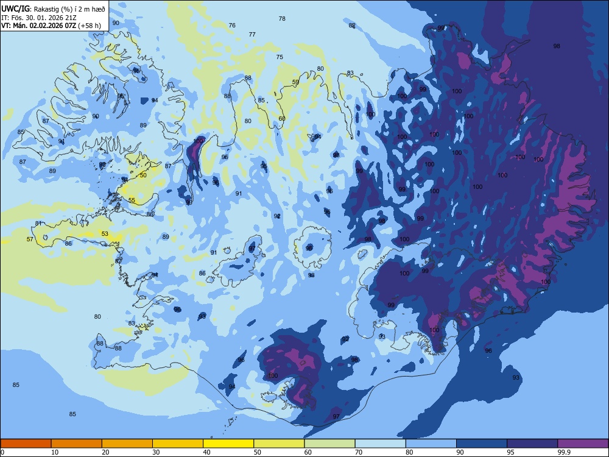
Task: Click the purple above-99.9 legend swatch
Action: pos(583,444)
